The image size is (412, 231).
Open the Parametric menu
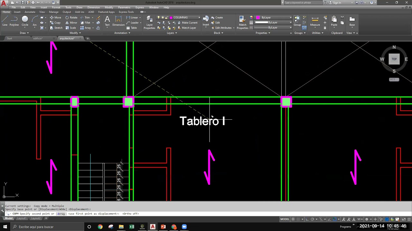124,7
